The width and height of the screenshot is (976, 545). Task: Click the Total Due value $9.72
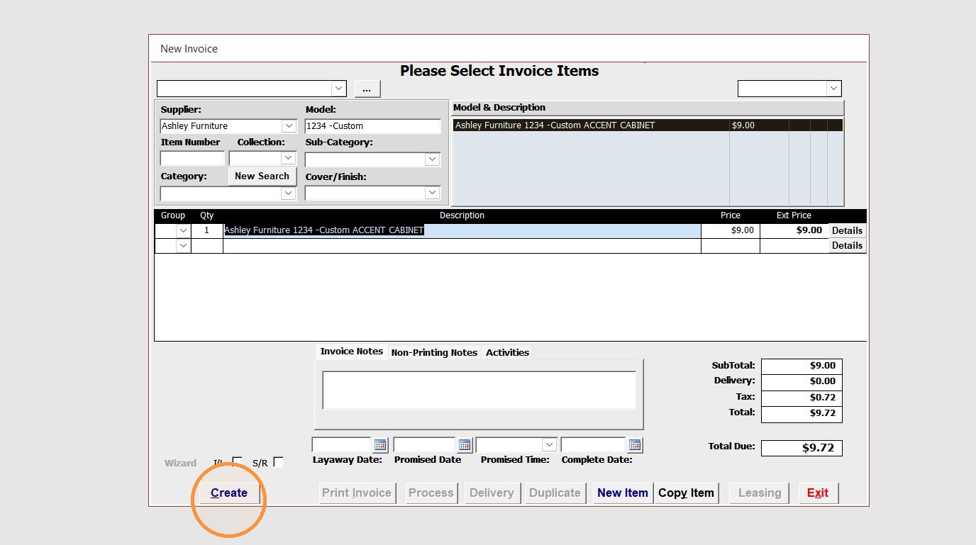pos(802,448)
